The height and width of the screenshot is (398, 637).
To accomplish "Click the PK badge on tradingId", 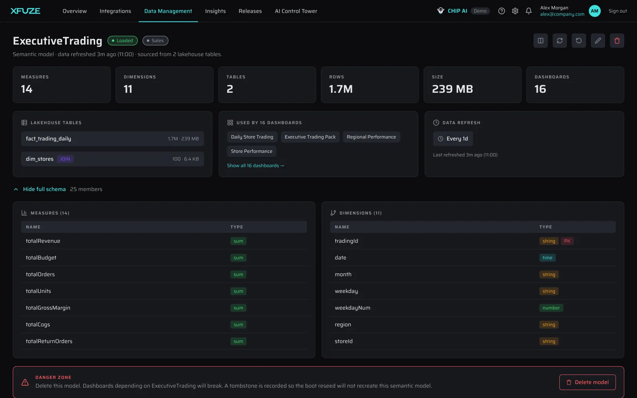I will pos(567,241).
